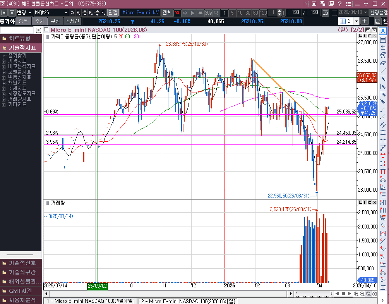Select the 주 weekly period button
The width and height of the screenshot is (389, 304).
pyautogui.click(x=185, y=13)
